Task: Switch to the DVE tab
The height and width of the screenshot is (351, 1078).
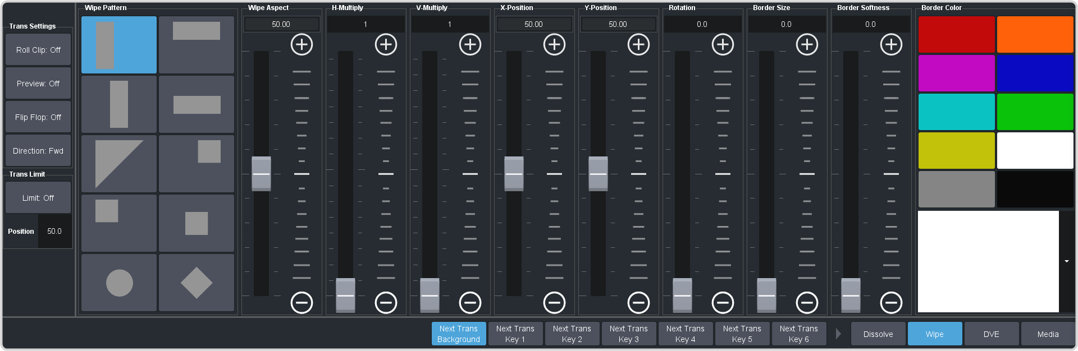Action: pos(992,334)
